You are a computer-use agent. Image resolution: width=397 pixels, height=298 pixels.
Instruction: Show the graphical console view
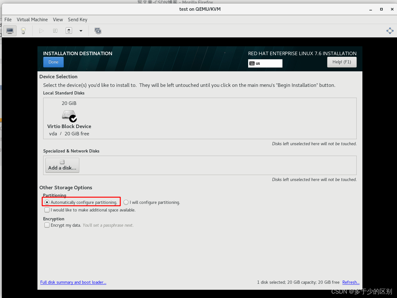10,31
